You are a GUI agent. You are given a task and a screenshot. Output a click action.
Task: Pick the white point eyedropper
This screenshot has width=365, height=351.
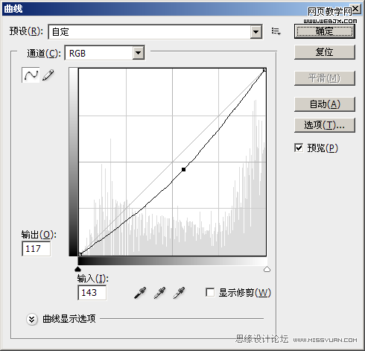click(179, 293)
